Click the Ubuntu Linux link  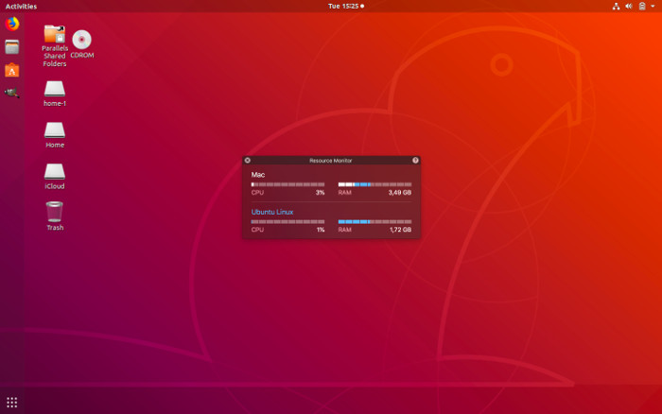272,212
